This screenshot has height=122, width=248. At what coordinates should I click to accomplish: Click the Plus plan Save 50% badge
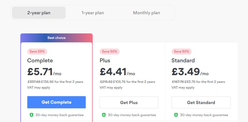point(110,51)
